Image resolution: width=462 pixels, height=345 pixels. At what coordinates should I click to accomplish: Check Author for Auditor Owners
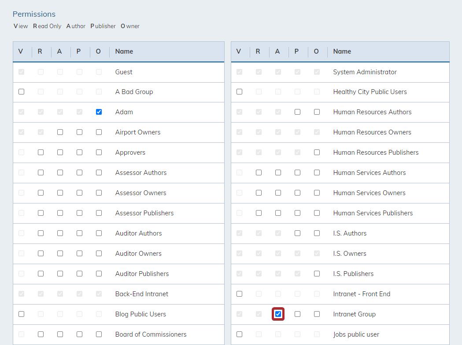[x=60, y=254]
